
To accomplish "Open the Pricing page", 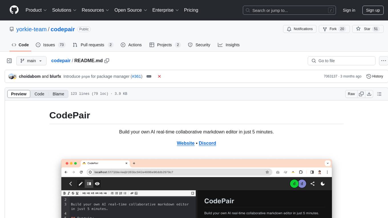I will (x=191, y=10).
